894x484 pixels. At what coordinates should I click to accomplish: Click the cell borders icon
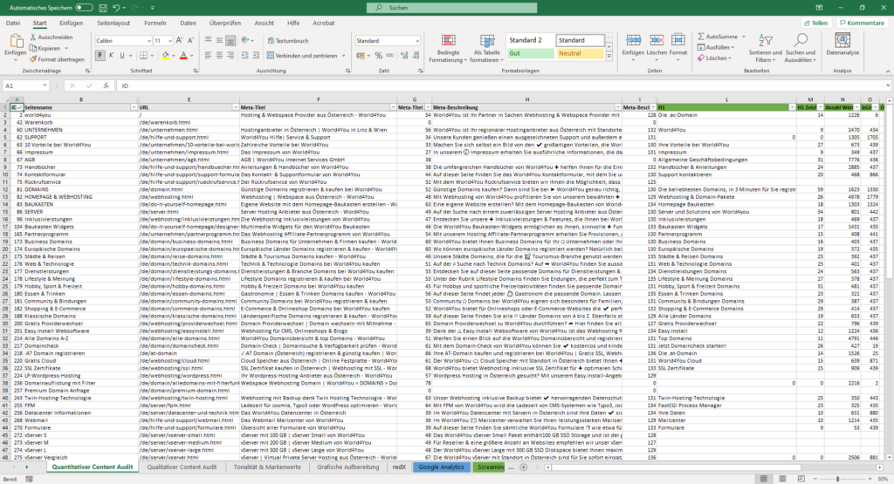144,56
